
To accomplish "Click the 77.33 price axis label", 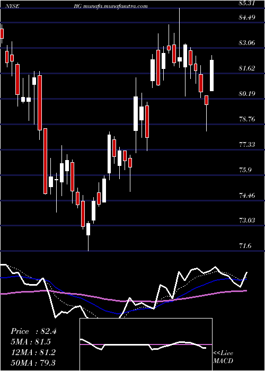I will 248,144.
